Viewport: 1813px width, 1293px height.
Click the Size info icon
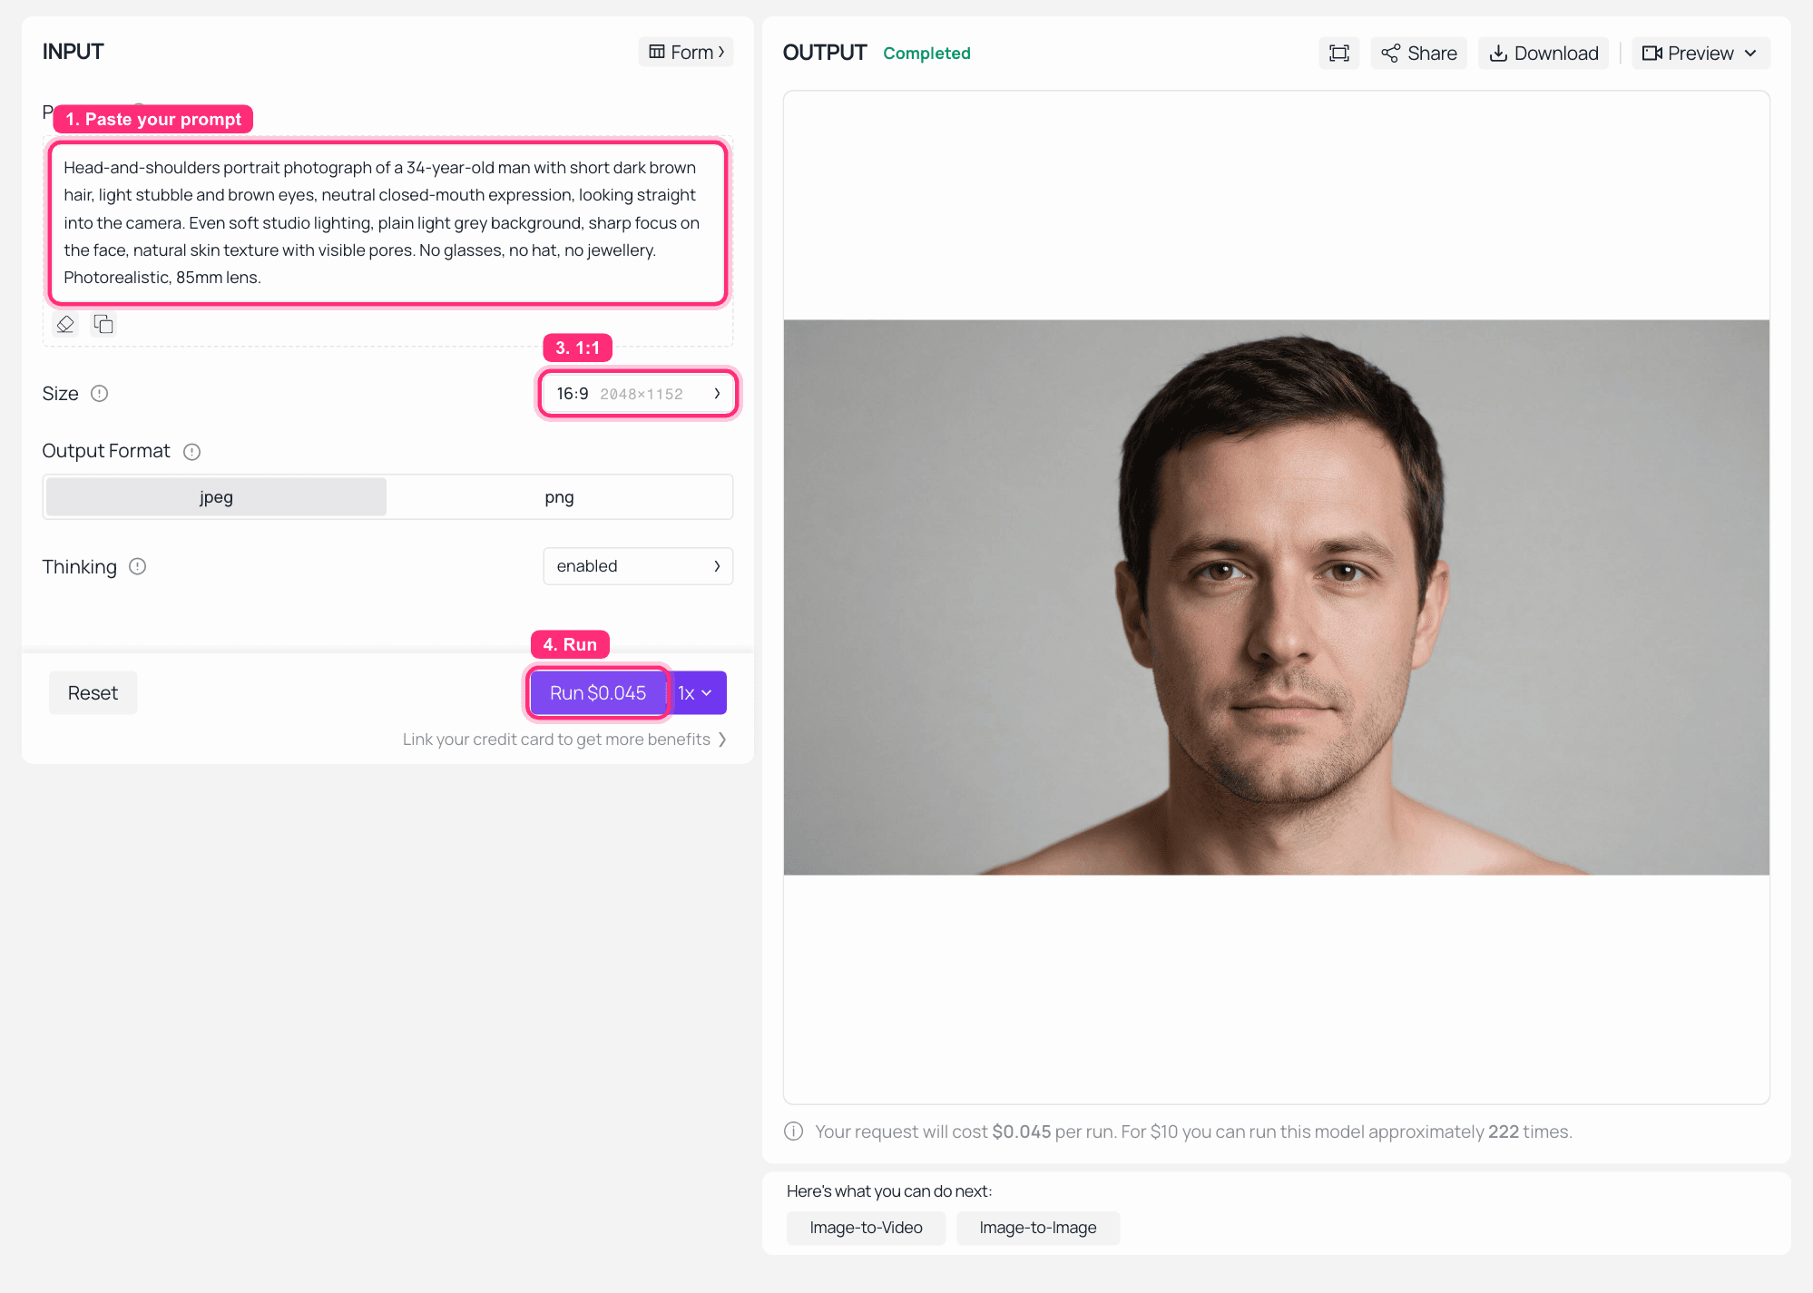click(100, 394)
